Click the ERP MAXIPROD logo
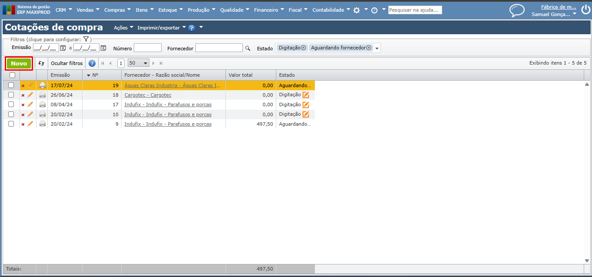This screenshot has height=277, width=592. [x=26, y=10]
